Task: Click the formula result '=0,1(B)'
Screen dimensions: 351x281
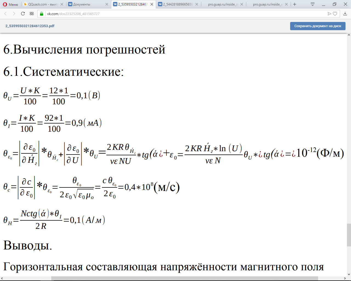Action: pyautogui.click(x=85, y=95)
